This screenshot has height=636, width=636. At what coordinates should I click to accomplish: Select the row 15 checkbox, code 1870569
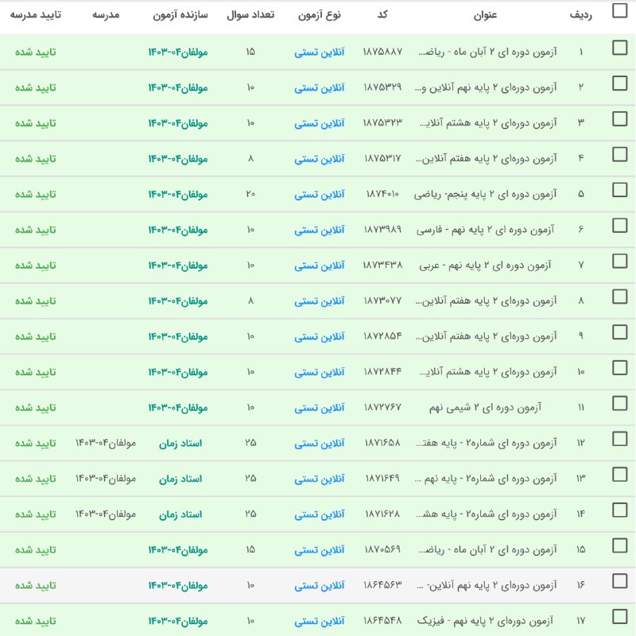[x=619, y=545]
